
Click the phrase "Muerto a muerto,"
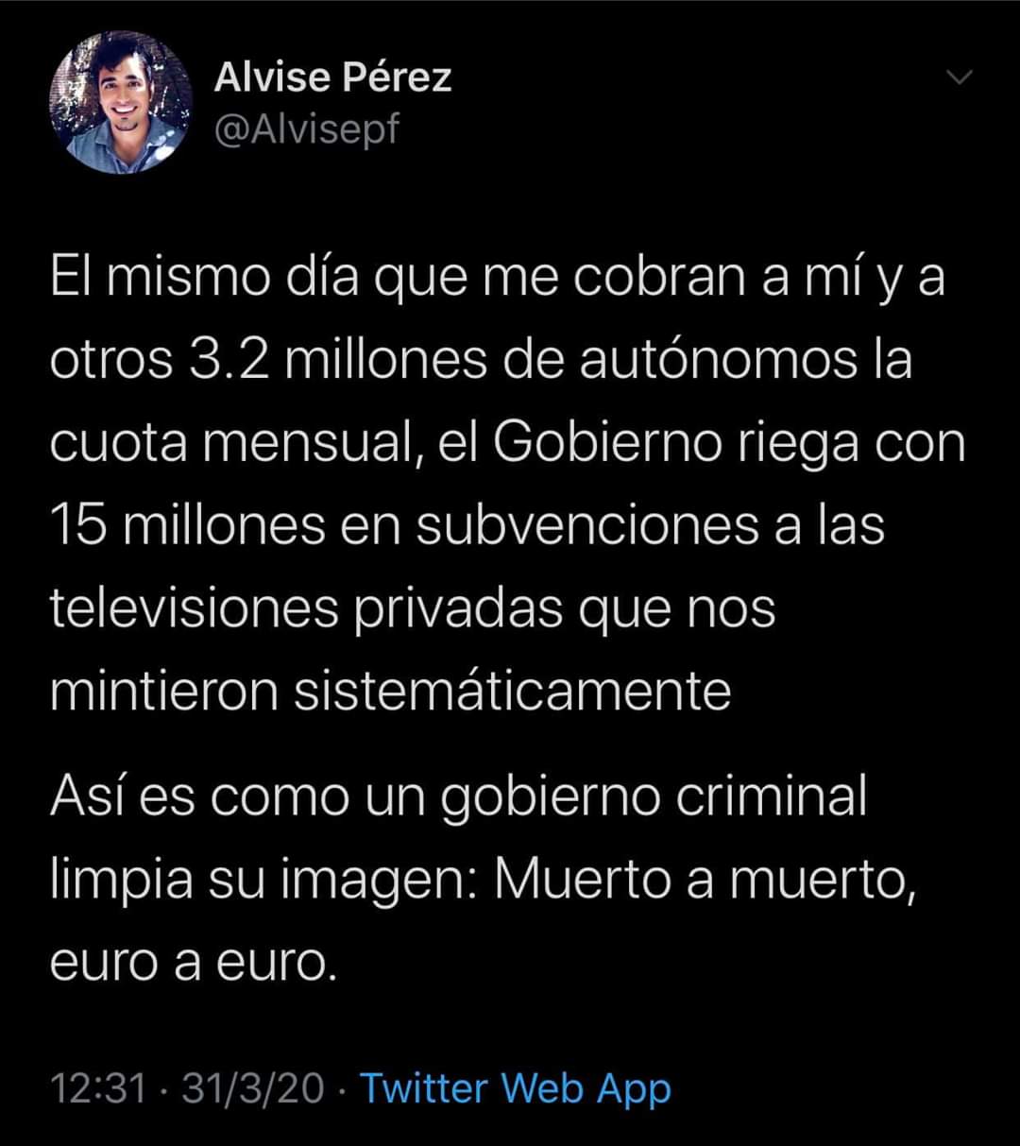coord(707,881)
